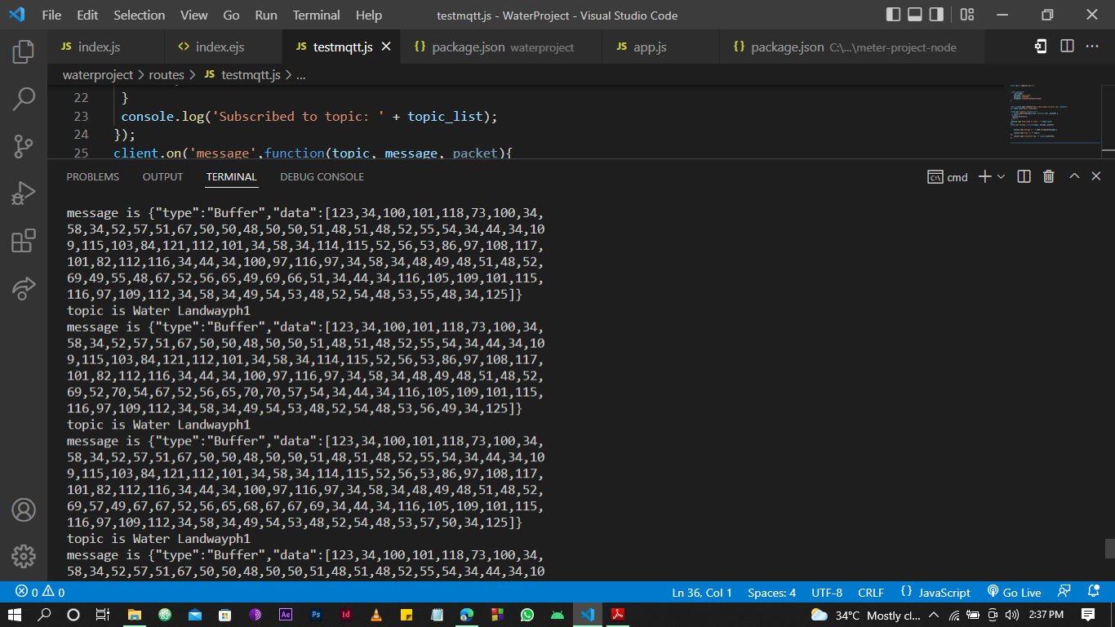Switch to the package.json waterproject tab
The height and width of the screenshot is (627, 1115).
point(501,47)
